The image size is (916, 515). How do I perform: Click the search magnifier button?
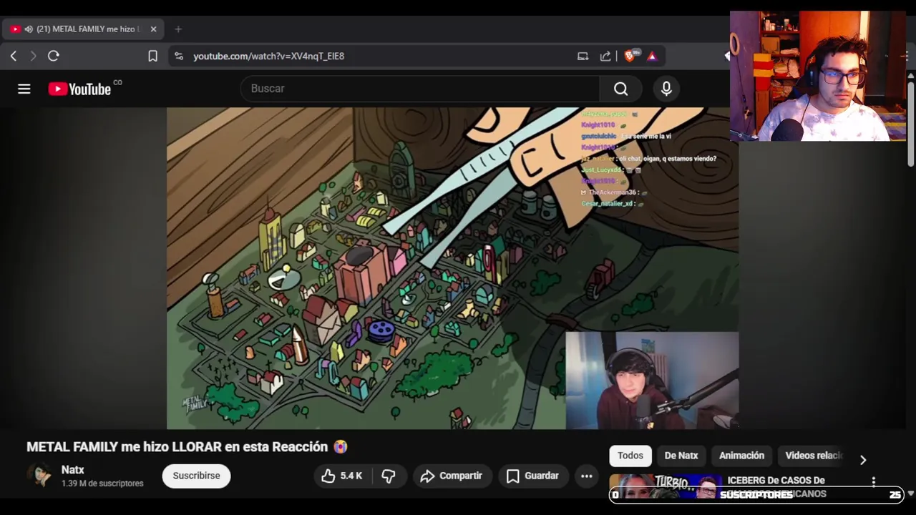tap(620, 89)
